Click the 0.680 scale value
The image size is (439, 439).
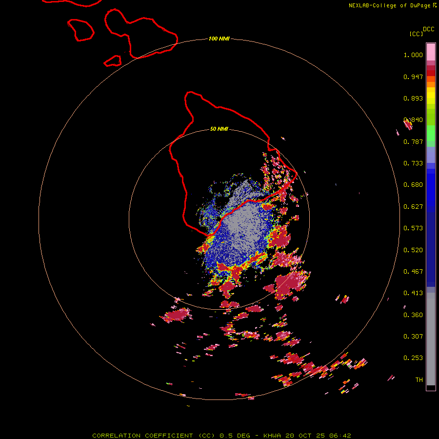tap(413, 185)
